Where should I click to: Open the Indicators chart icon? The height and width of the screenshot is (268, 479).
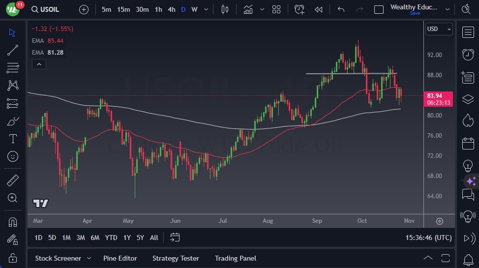click(x=248, y=9)
